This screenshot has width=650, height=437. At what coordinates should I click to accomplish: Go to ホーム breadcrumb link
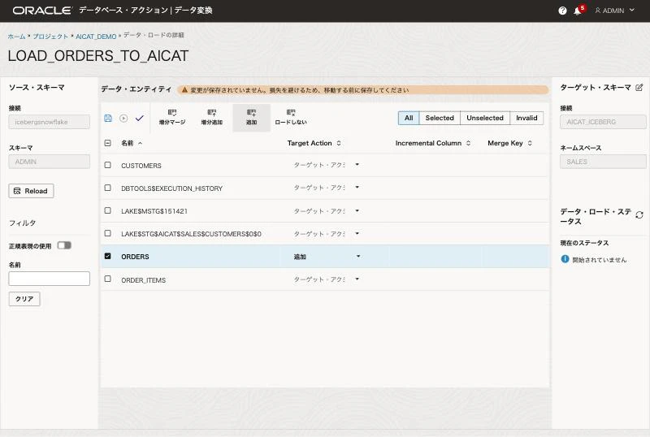coord(16,37)
